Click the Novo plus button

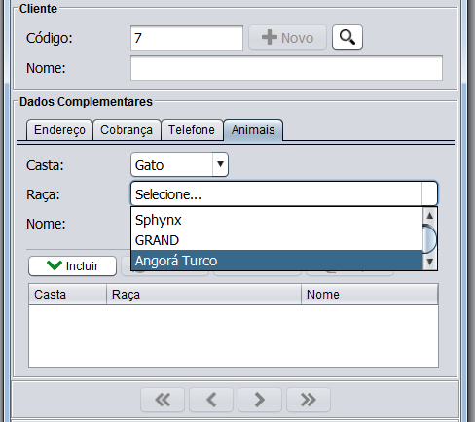click(287, 38)
